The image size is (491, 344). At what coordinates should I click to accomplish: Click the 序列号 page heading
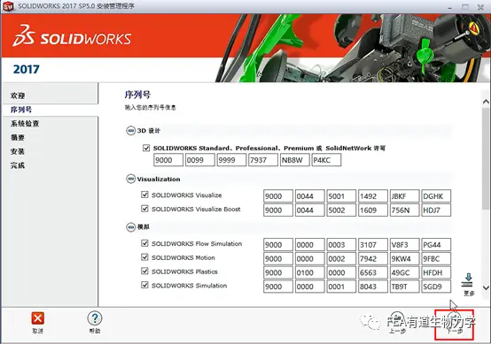137,95
